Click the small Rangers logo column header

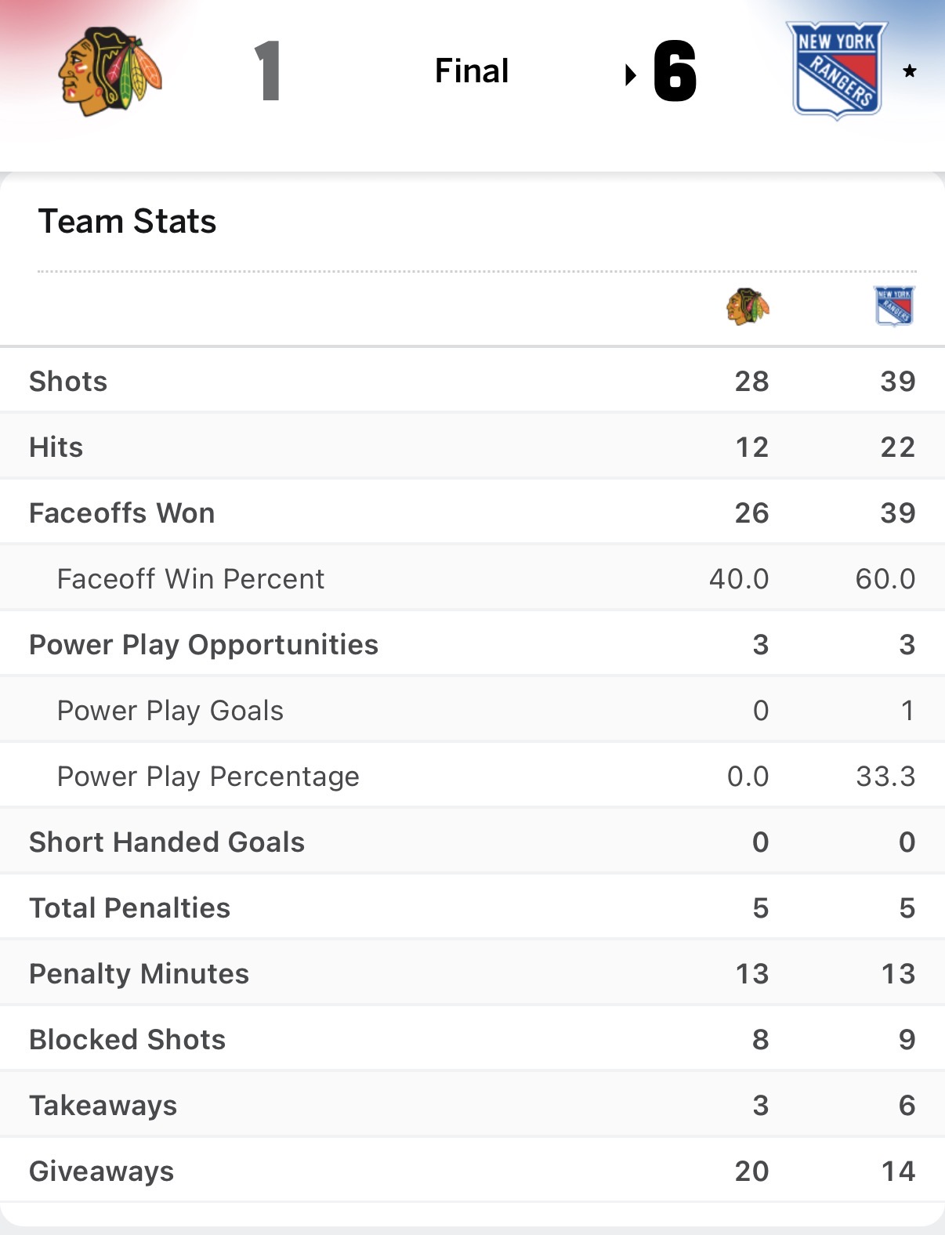894,306
